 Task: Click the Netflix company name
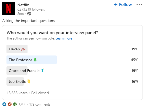23,5
